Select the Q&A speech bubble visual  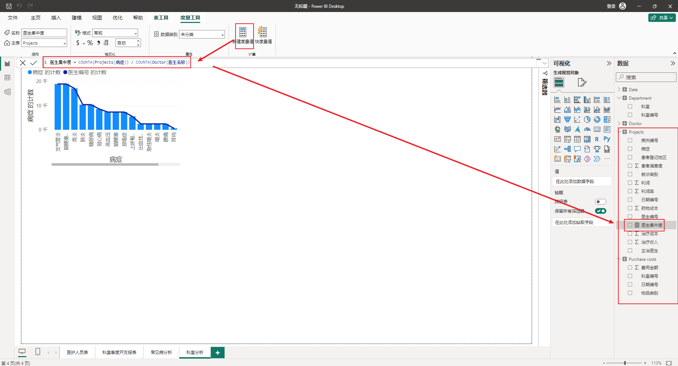pos(577,149)
